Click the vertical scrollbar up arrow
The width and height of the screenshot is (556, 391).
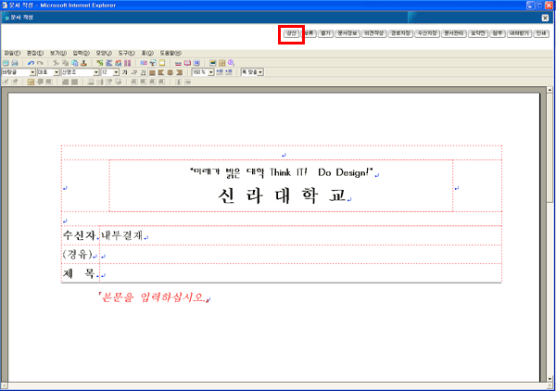click(x=550, y=91)
